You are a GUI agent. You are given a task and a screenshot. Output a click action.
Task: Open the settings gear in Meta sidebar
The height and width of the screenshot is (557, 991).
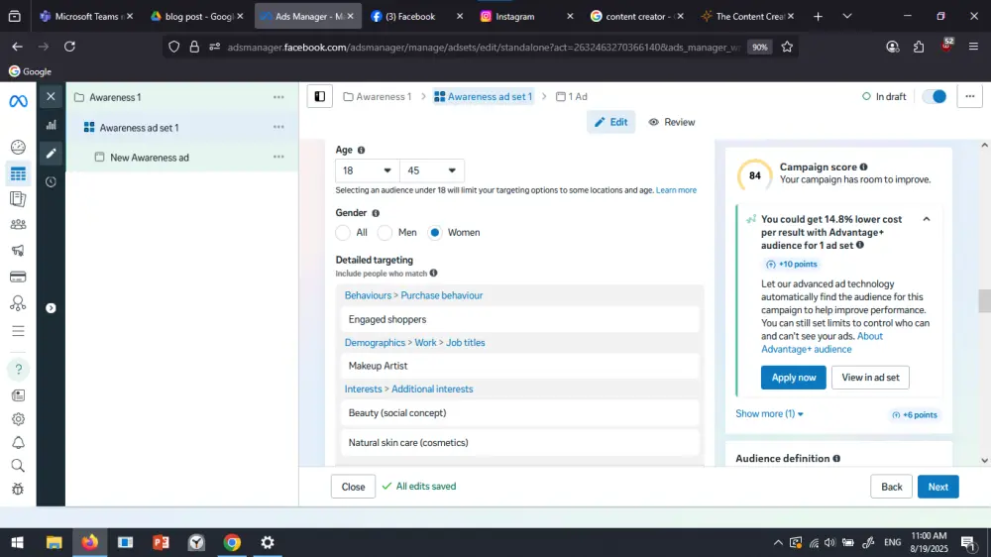tap(18, 419)
